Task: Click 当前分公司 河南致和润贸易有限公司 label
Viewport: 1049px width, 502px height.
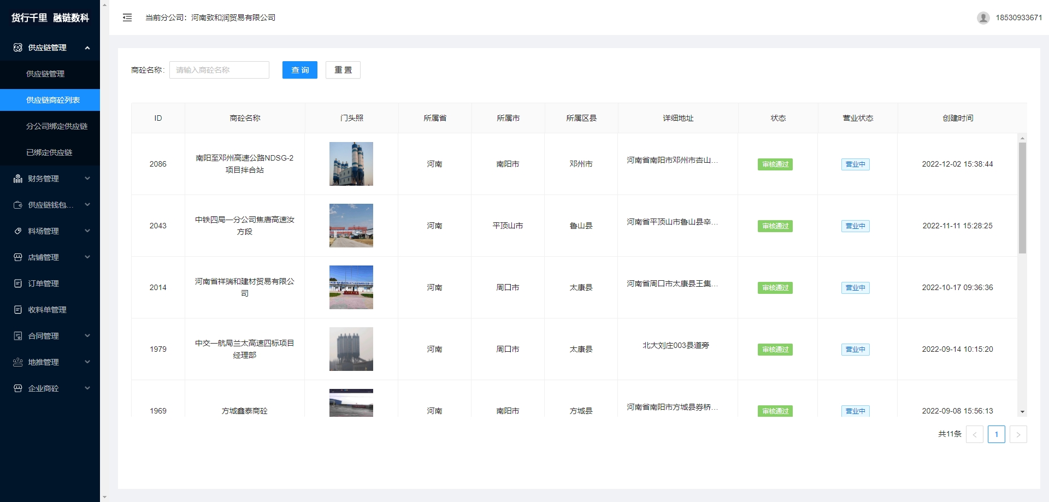Action: point(210,17)
